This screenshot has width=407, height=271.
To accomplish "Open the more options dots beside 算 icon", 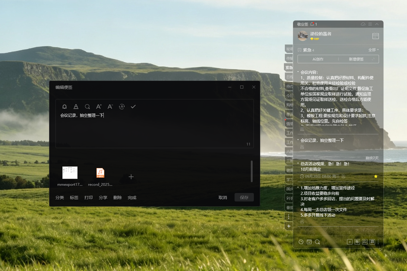I will [x=378, y=242].
